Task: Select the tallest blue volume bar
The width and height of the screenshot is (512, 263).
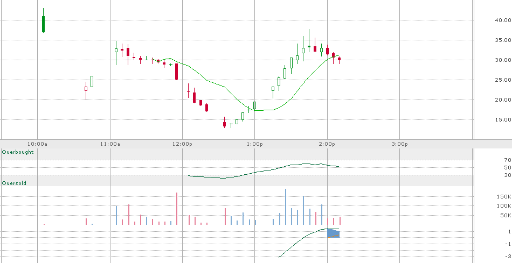Action: point(286,207)
